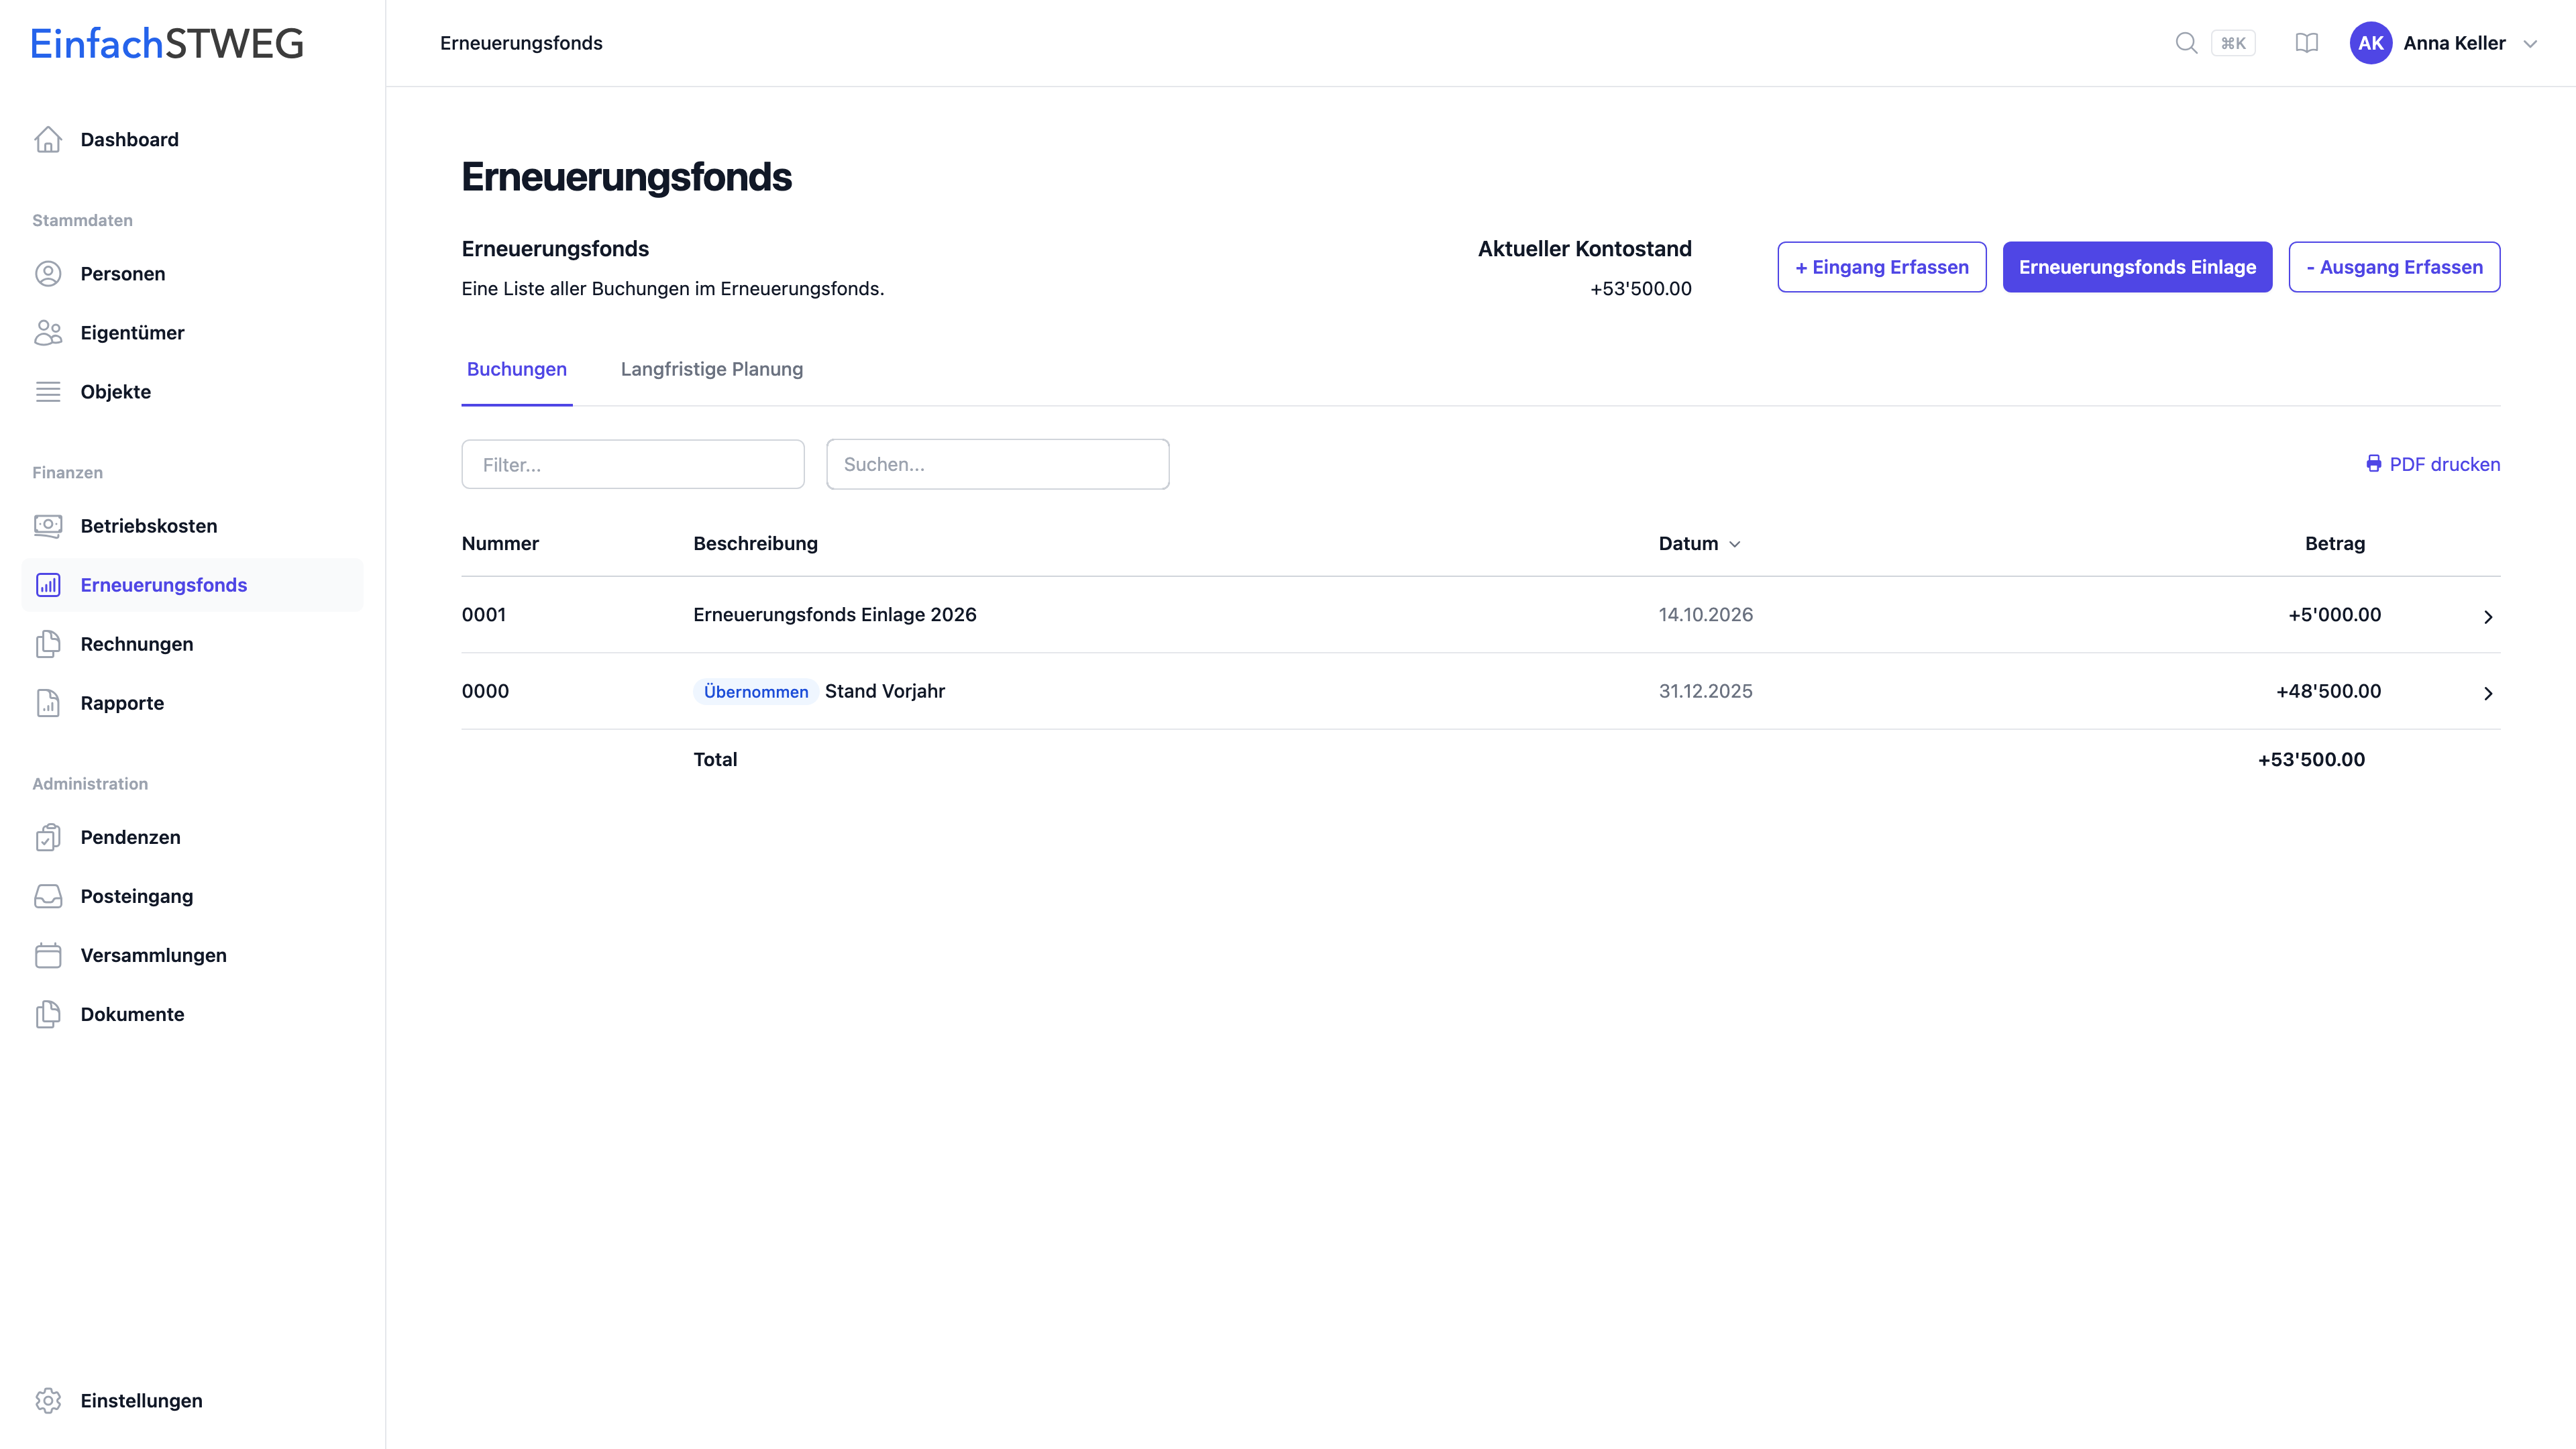The image size is (2576, 1449).
Task: Select 'Erneuerungsfonds Einlage 2026' row text
Action: [x=834, y=615]
